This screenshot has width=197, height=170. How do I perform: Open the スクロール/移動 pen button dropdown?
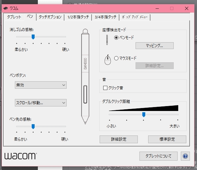[x=41, y=103]
